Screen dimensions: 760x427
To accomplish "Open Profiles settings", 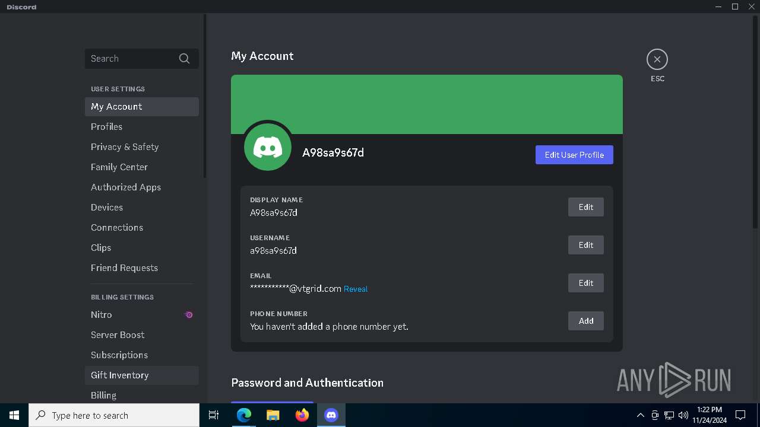I will (x=142, y=127).
